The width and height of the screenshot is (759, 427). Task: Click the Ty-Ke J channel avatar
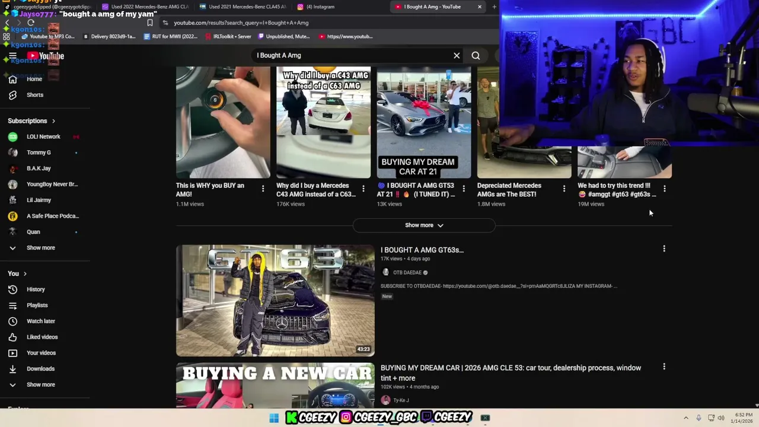click(385, 400)
